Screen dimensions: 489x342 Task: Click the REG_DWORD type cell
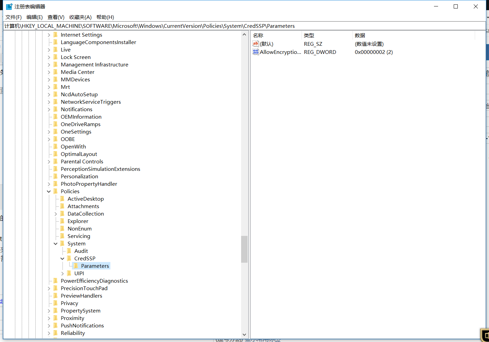pyautogui.click(x=320, y=52)
